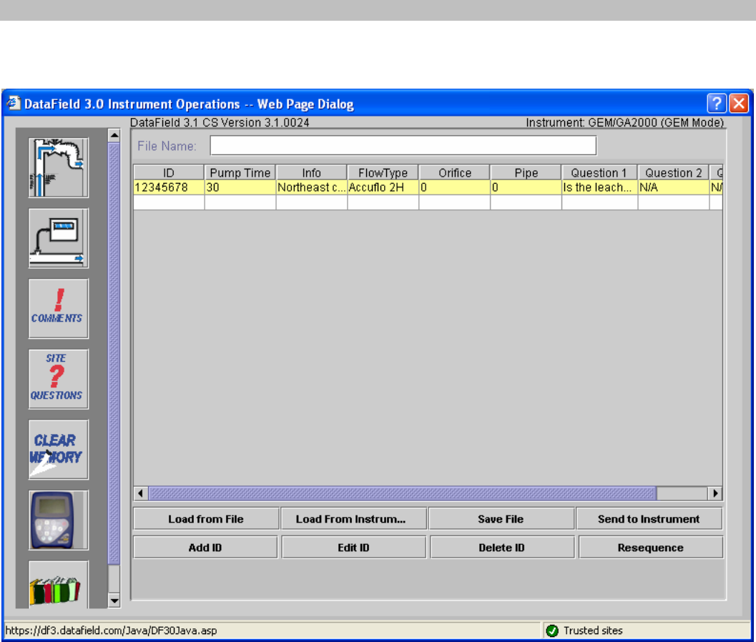Click the Pipe column header
The width and height of the screenshot is (756, 642).
coord(526,172)
